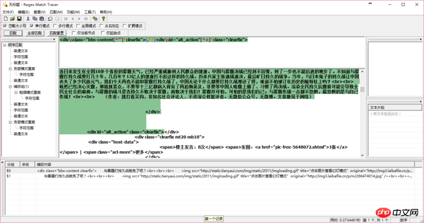Jump to the first match record icon

coord(66,18)
